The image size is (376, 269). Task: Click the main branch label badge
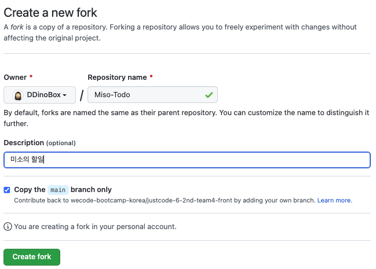tap(58, 190)
